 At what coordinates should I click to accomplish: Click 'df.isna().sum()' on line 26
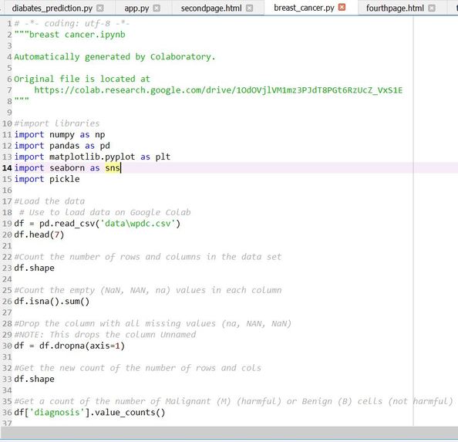click(x=52, y=301)
